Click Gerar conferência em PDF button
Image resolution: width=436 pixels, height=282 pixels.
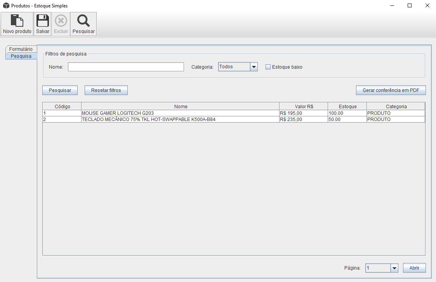click(391, 90)
